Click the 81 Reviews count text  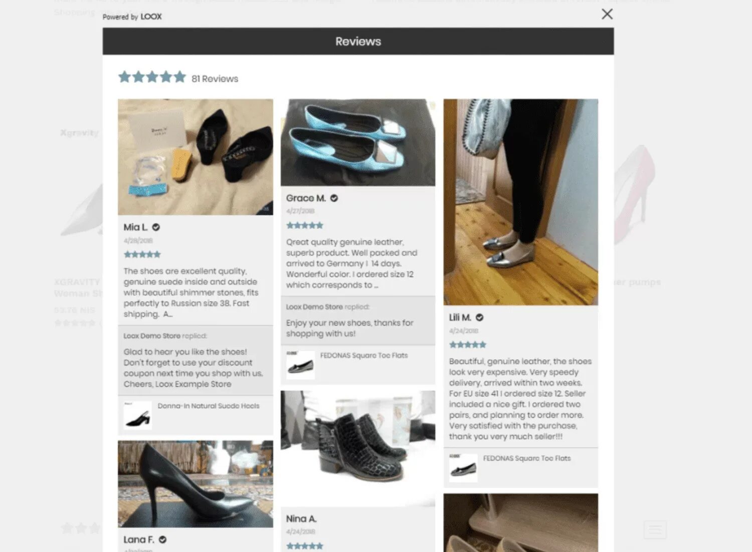[215, 79]
